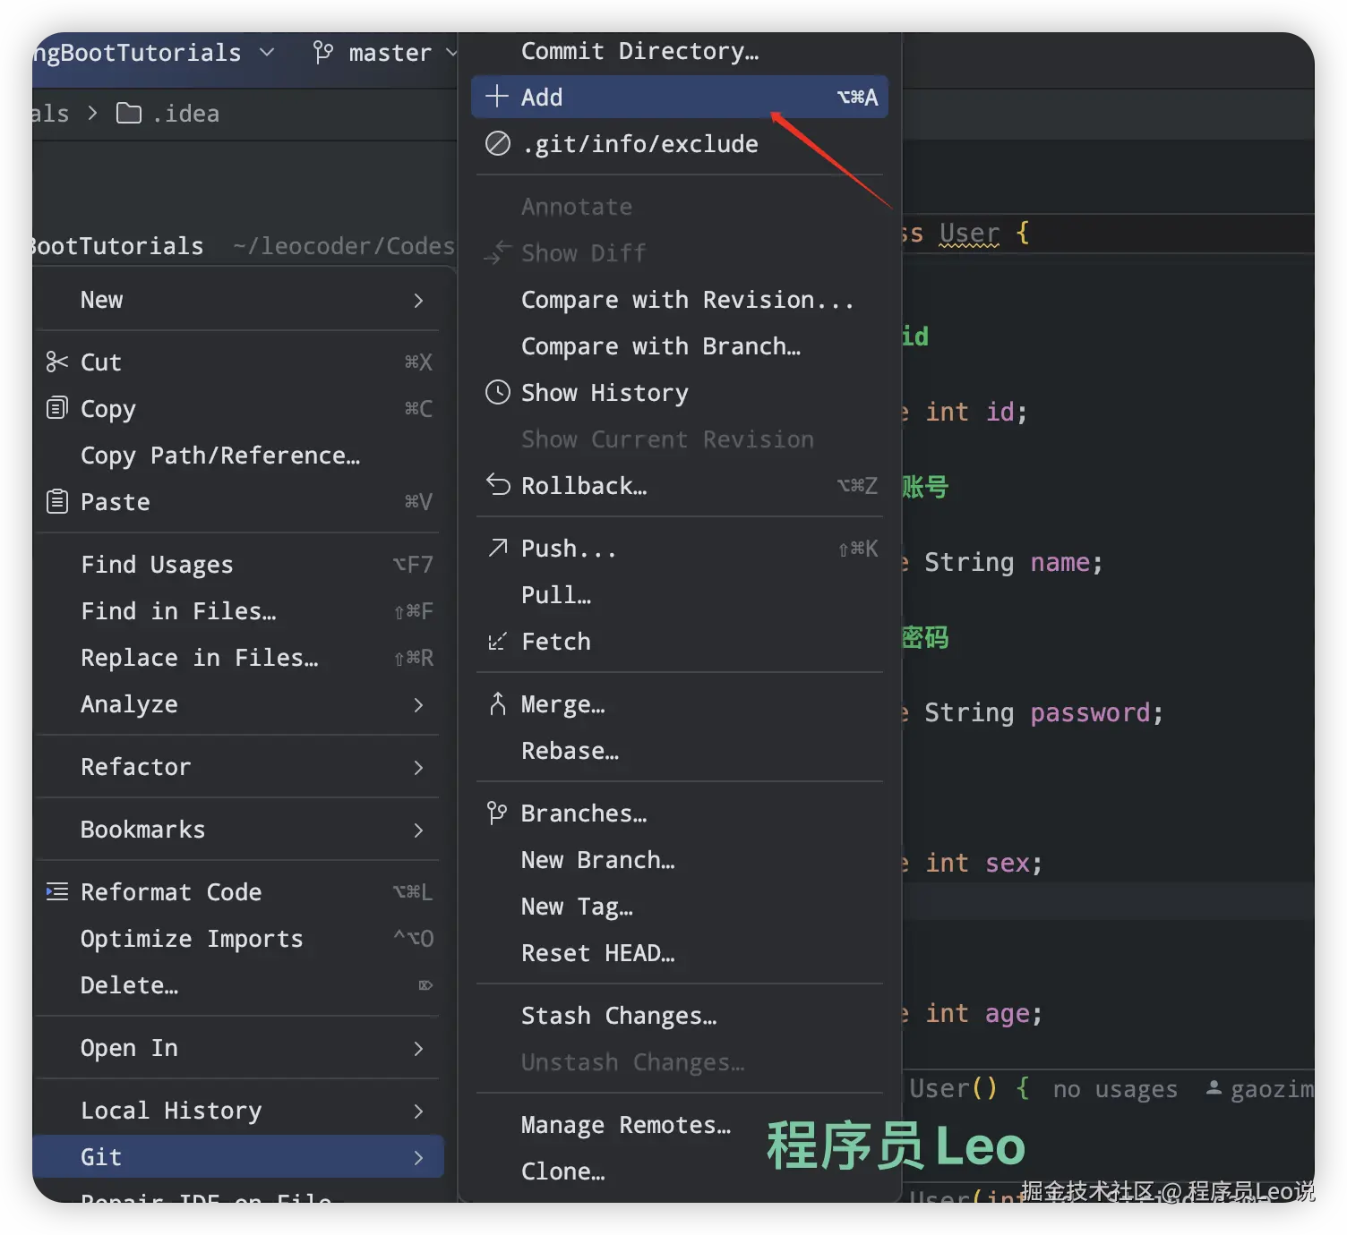The image size is (1347, 1235).
Task: Open the master branch dropdown
Action: 385,53
